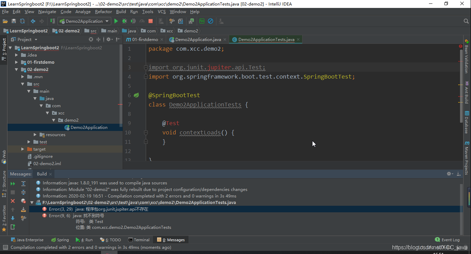Close the Demo2ApplicationTests.java tab

coord(298,40)
